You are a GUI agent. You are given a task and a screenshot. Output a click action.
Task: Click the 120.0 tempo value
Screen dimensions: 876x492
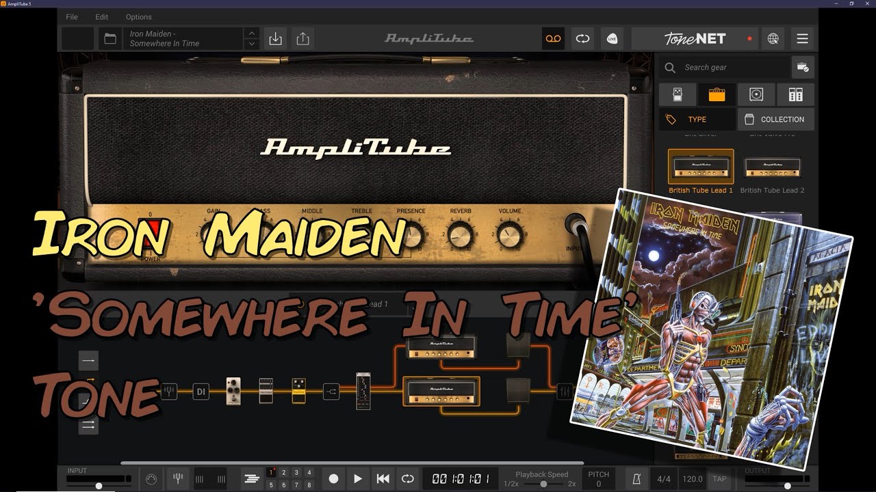(693, 479)
